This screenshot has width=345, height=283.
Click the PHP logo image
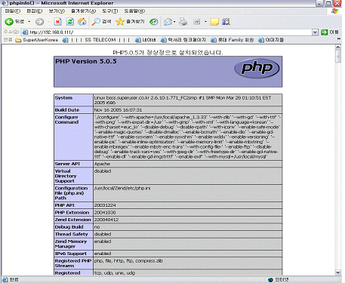click(x=257, y=68)
